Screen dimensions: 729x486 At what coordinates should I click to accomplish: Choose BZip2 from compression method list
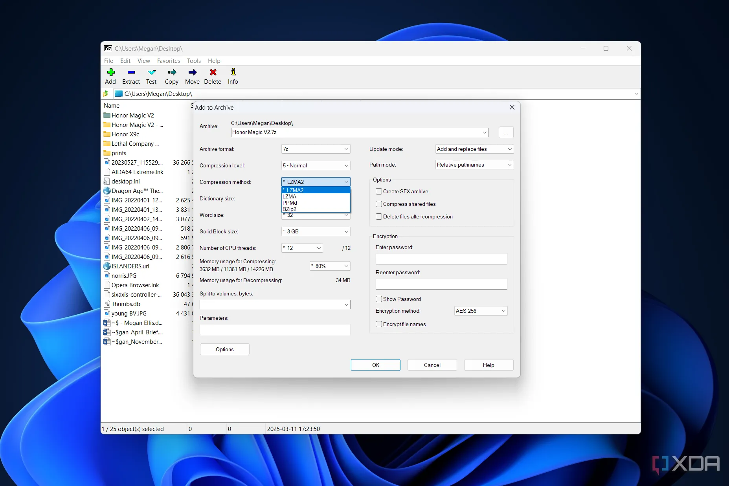(x=316, y=209)
